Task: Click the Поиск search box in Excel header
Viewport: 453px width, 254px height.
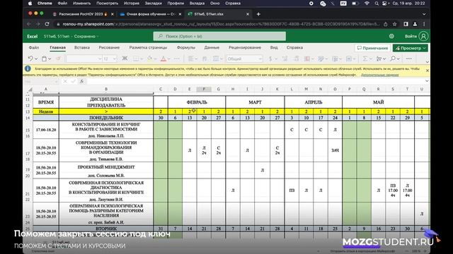Action: (219, 36)
